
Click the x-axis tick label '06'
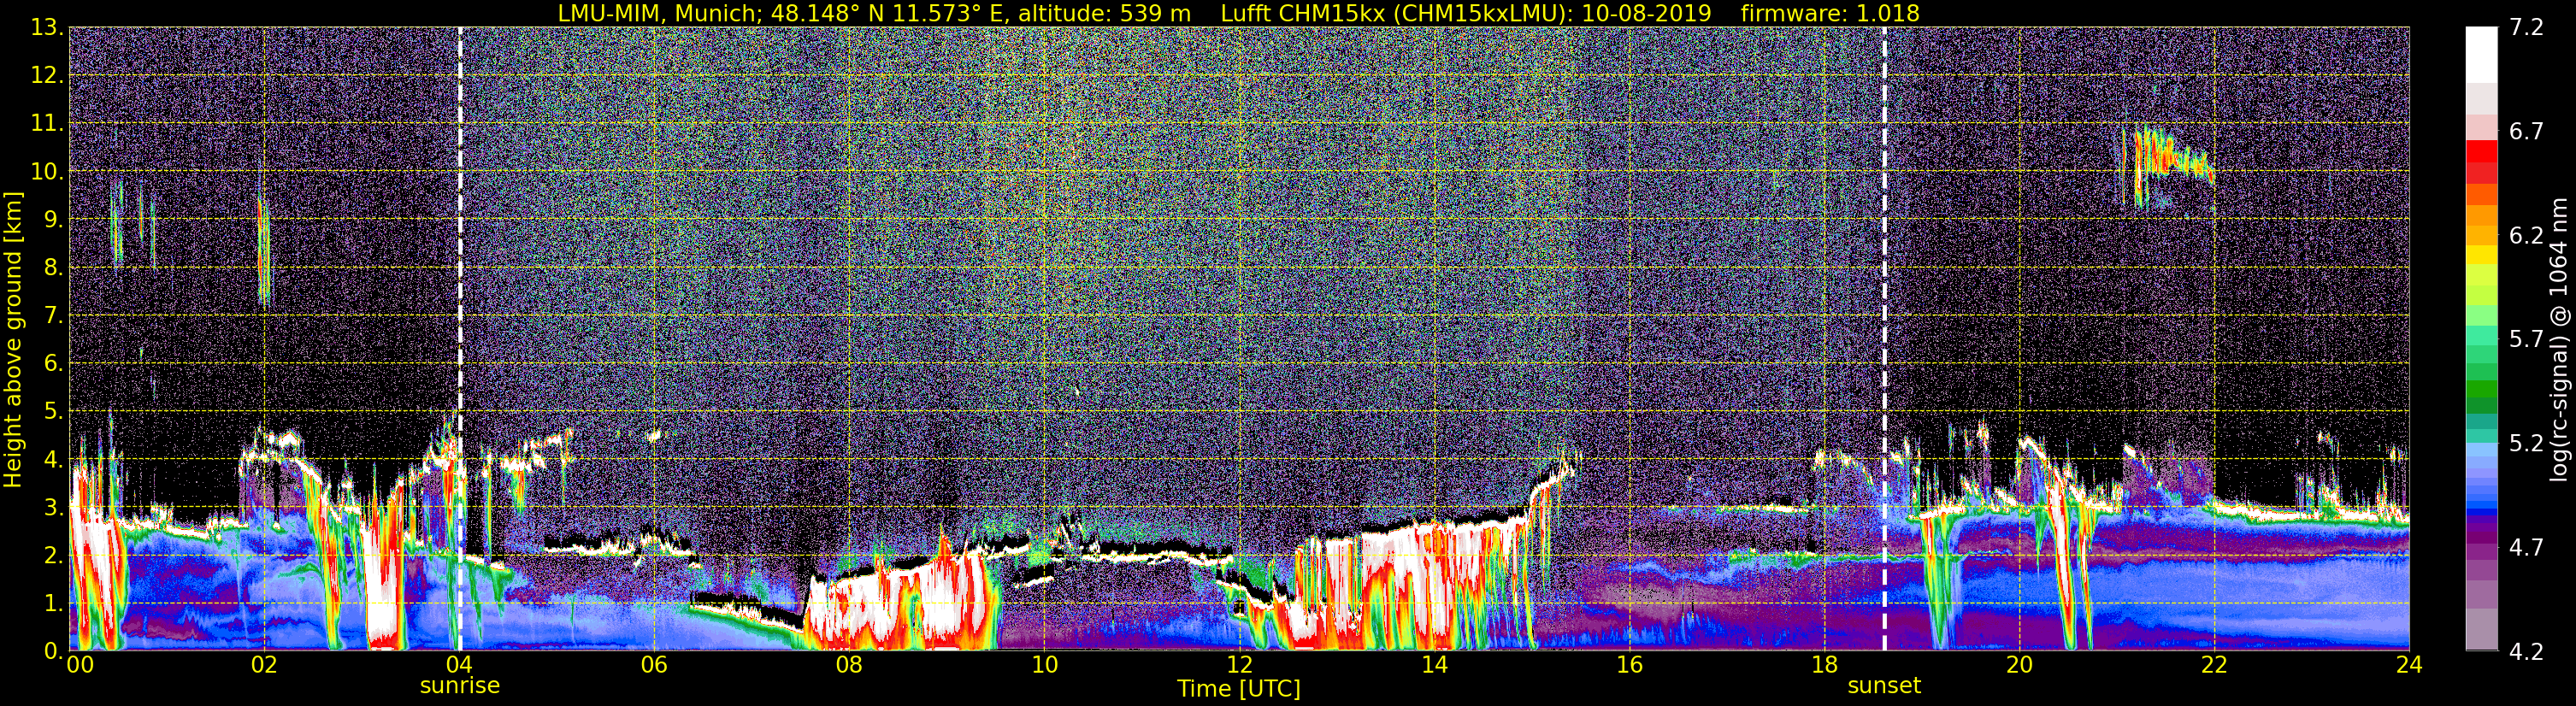[654, 666]
